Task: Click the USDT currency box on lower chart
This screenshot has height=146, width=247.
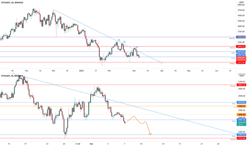Action: tap(241, 76)
